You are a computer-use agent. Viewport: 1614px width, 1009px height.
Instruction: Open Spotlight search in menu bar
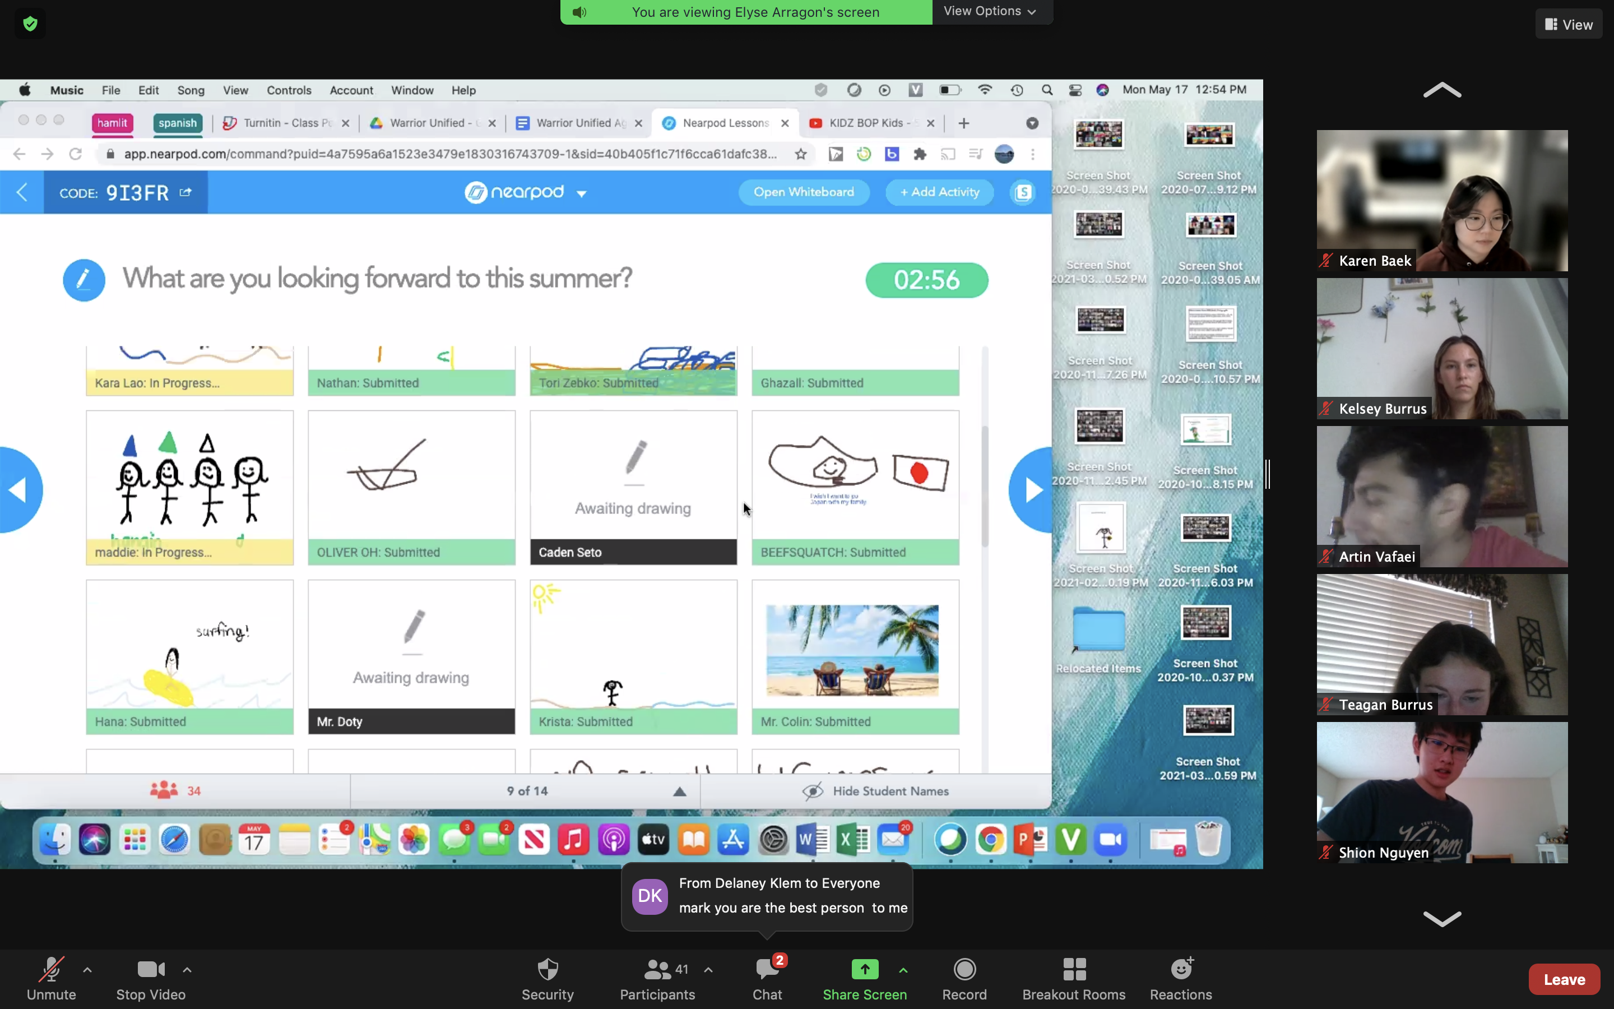pos(1047,90)
